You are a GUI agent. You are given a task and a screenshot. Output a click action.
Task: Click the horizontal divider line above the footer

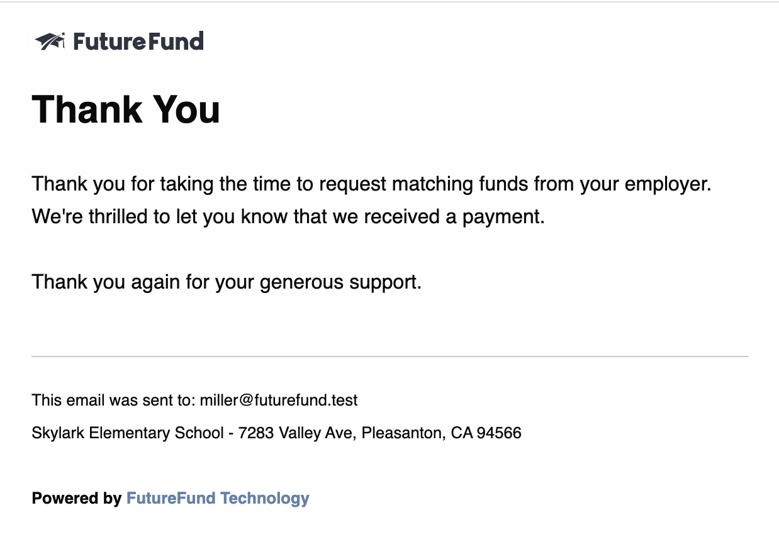coord(390,357)
